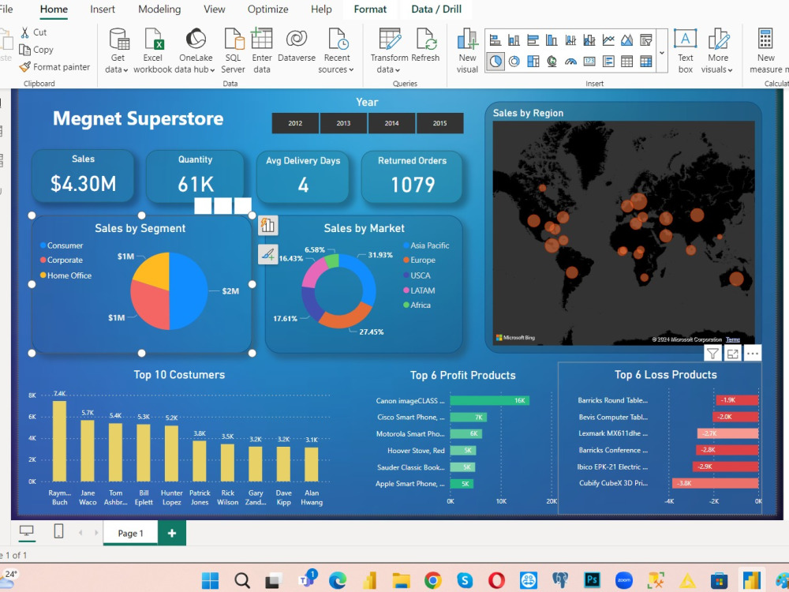Choose the Dataverse source
This screenshot has height=592, width=789.
click(x=297, y=46)
